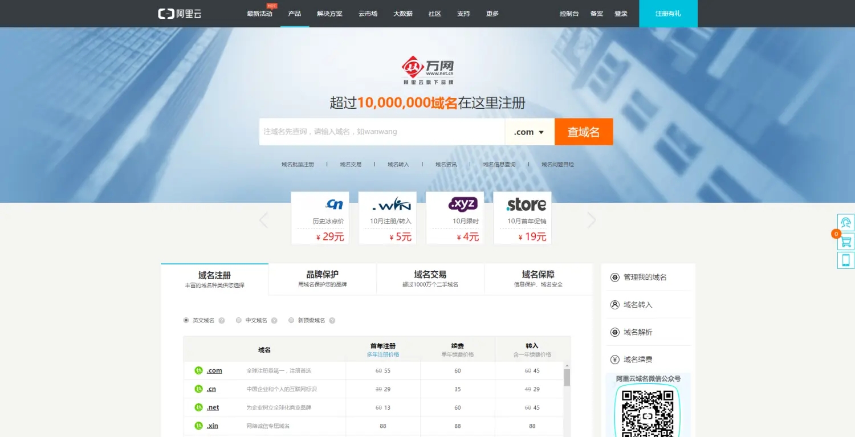The width and height of the screenshot is (855, 437).
Task: Click the person icon beside 域名转入
Action: pyautogui.click(x=615, y=305)
